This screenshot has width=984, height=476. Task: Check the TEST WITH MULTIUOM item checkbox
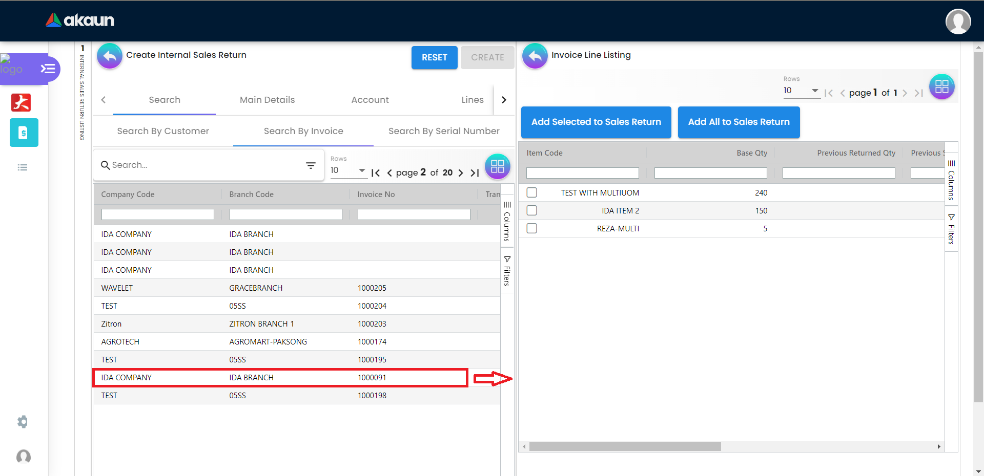[532, 192]
